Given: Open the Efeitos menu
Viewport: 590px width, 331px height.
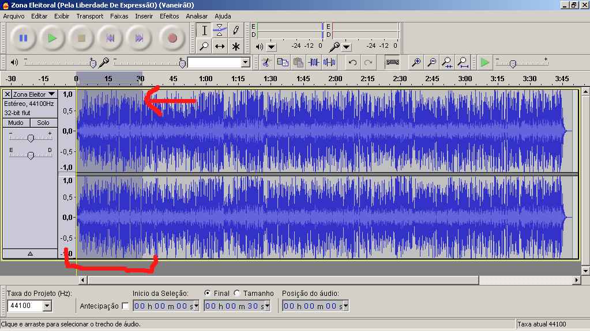Looking at the screenshot, I should 170,16.
